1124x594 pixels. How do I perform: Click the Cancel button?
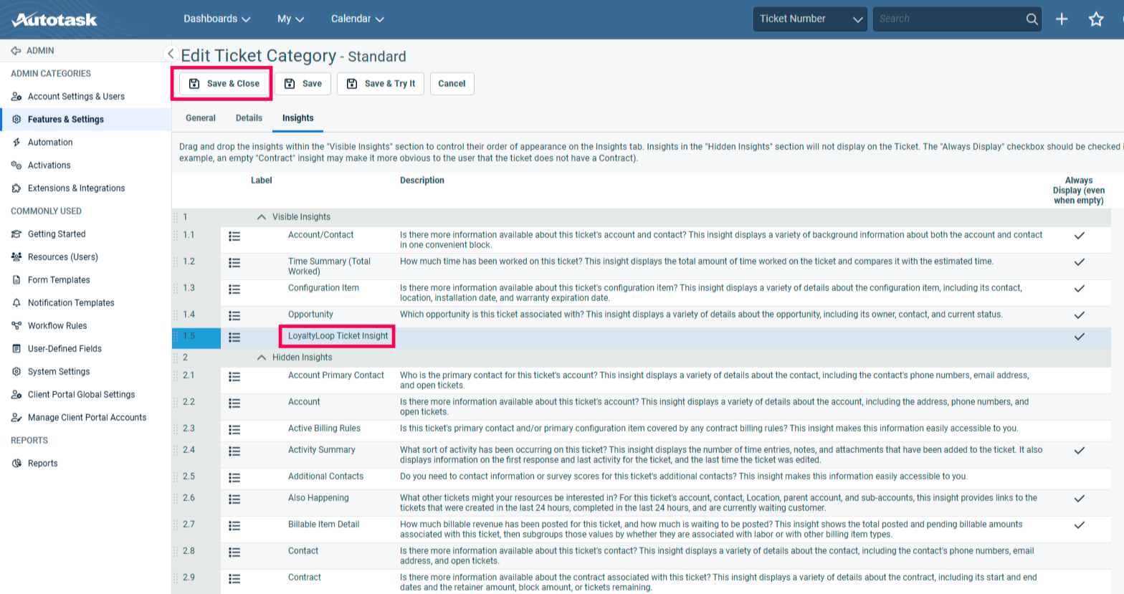pos(452,84)
